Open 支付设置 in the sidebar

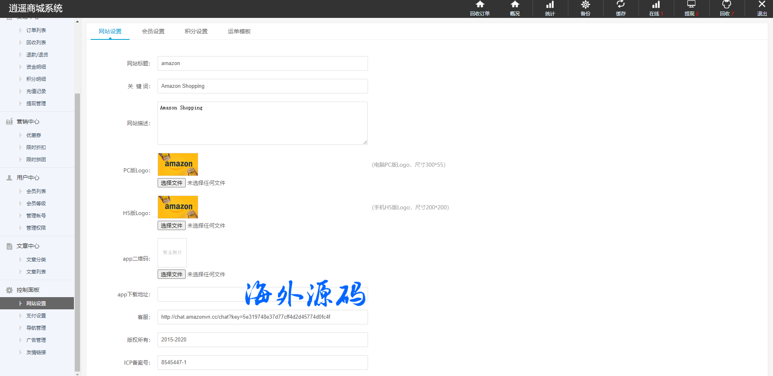point(36,315)
